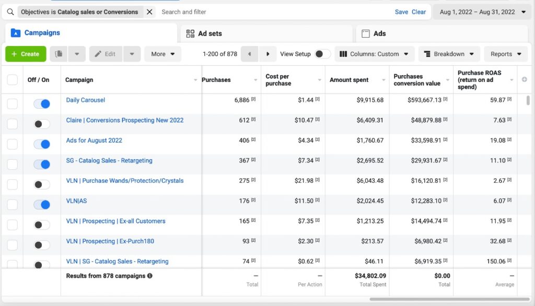Toggle the View Setup switch
This screenshot has height=306, width=535.
coord(322,54)
